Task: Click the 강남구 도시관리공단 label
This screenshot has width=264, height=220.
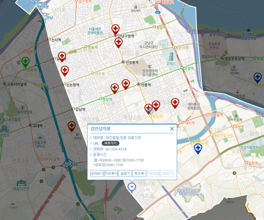Action: click(x=149, y=45)
